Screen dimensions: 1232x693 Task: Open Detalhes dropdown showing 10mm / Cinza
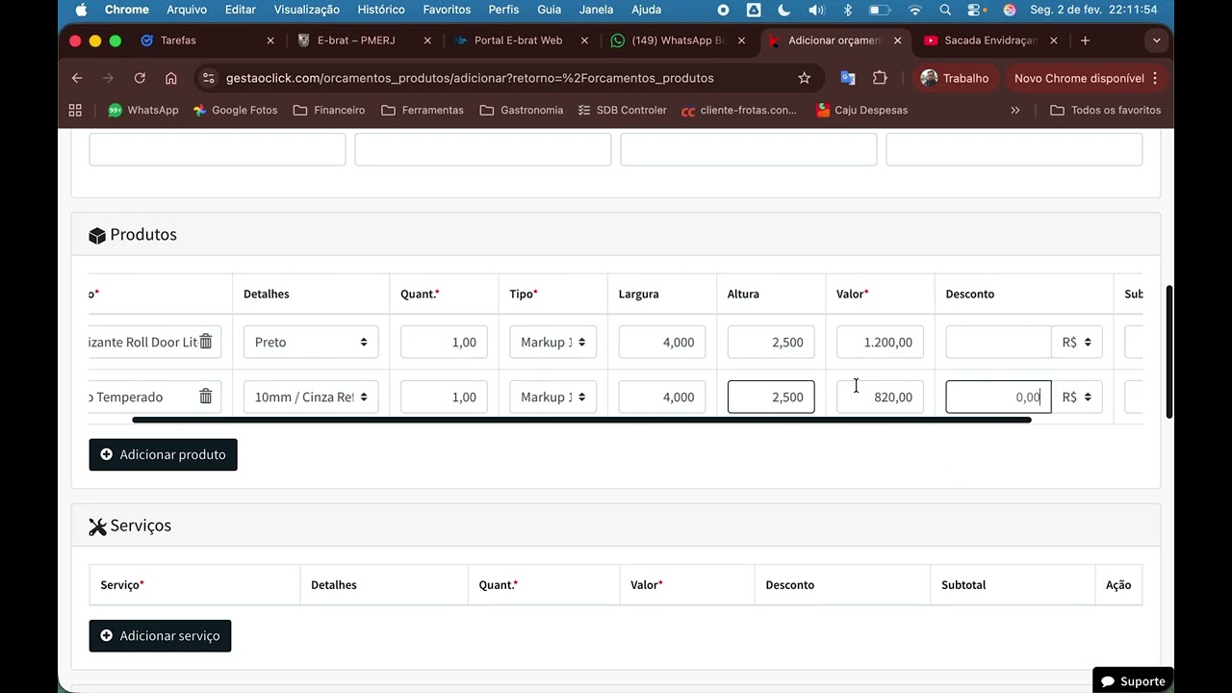point(311,397)
